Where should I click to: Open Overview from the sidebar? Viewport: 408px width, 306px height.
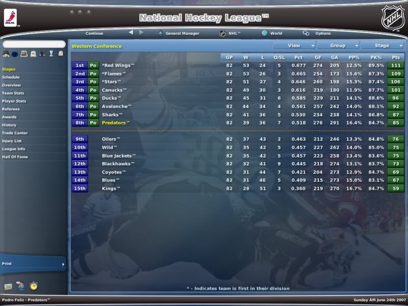click(x=11, y=85)
